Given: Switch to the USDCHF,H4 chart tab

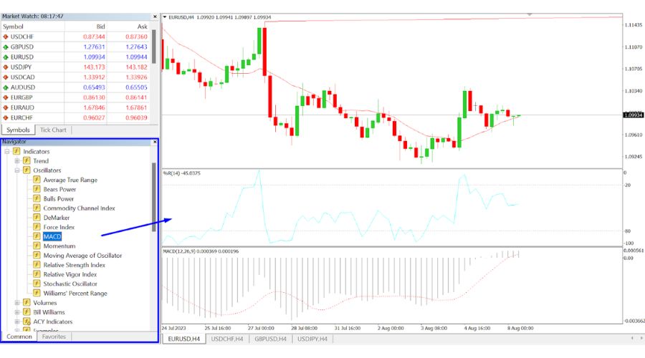Looking at the screenshot, I should click(x=227, y=338).
